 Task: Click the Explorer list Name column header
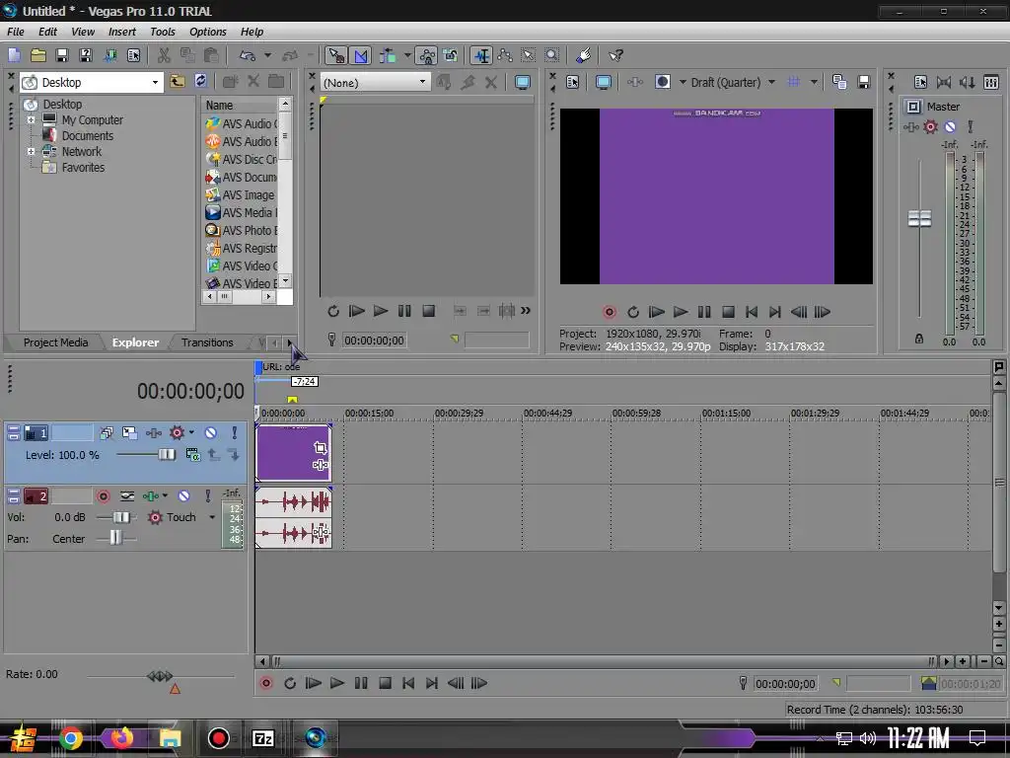click(241, 105)
